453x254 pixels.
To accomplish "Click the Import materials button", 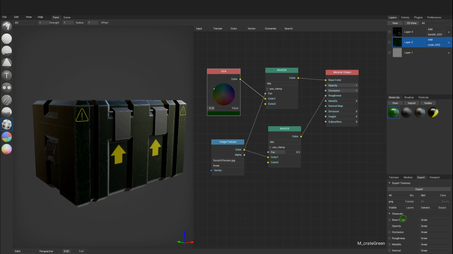I will pos(411,103).
